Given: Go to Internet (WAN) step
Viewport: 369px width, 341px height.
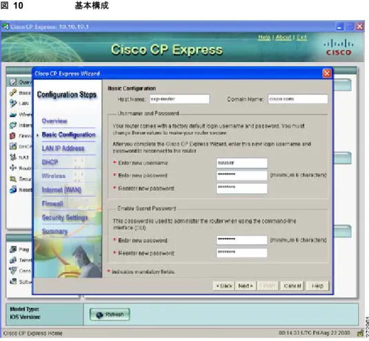Looking at the screenshot, I should click(x=61, y=190).
